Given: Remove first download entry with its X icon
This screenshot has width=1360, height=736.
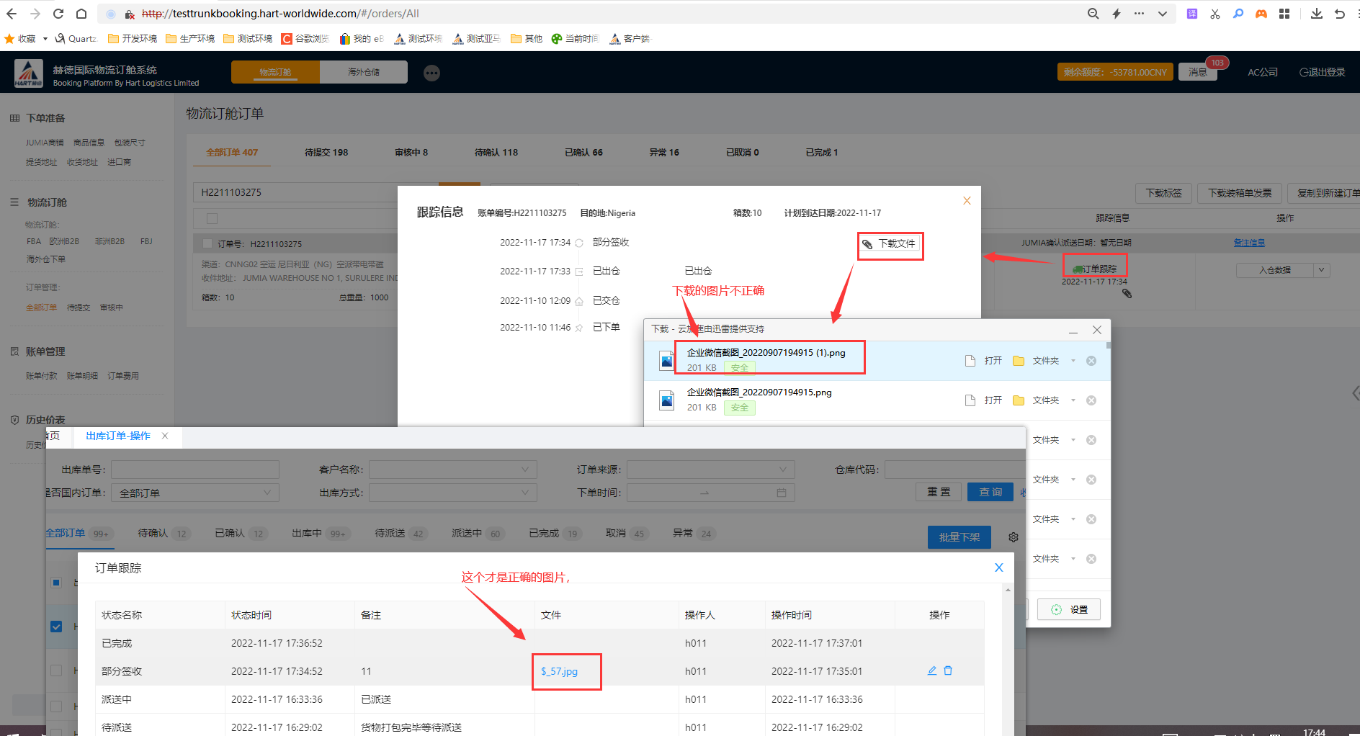Looking at the screenshot, I should coord(1091,361).
